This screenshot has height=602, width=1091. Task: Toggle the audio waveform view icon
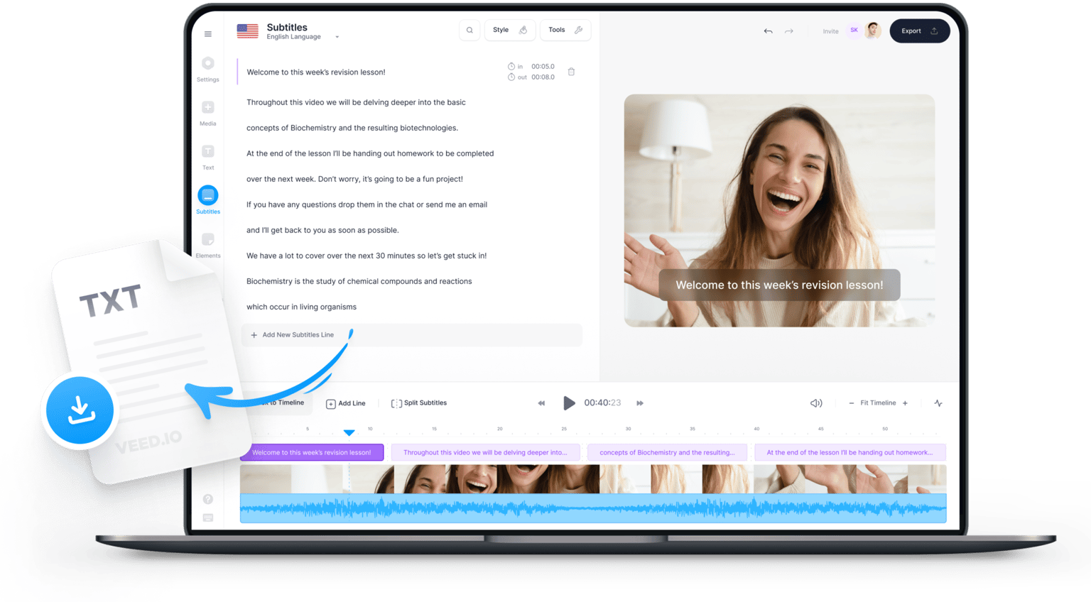(x=938, y=403)
